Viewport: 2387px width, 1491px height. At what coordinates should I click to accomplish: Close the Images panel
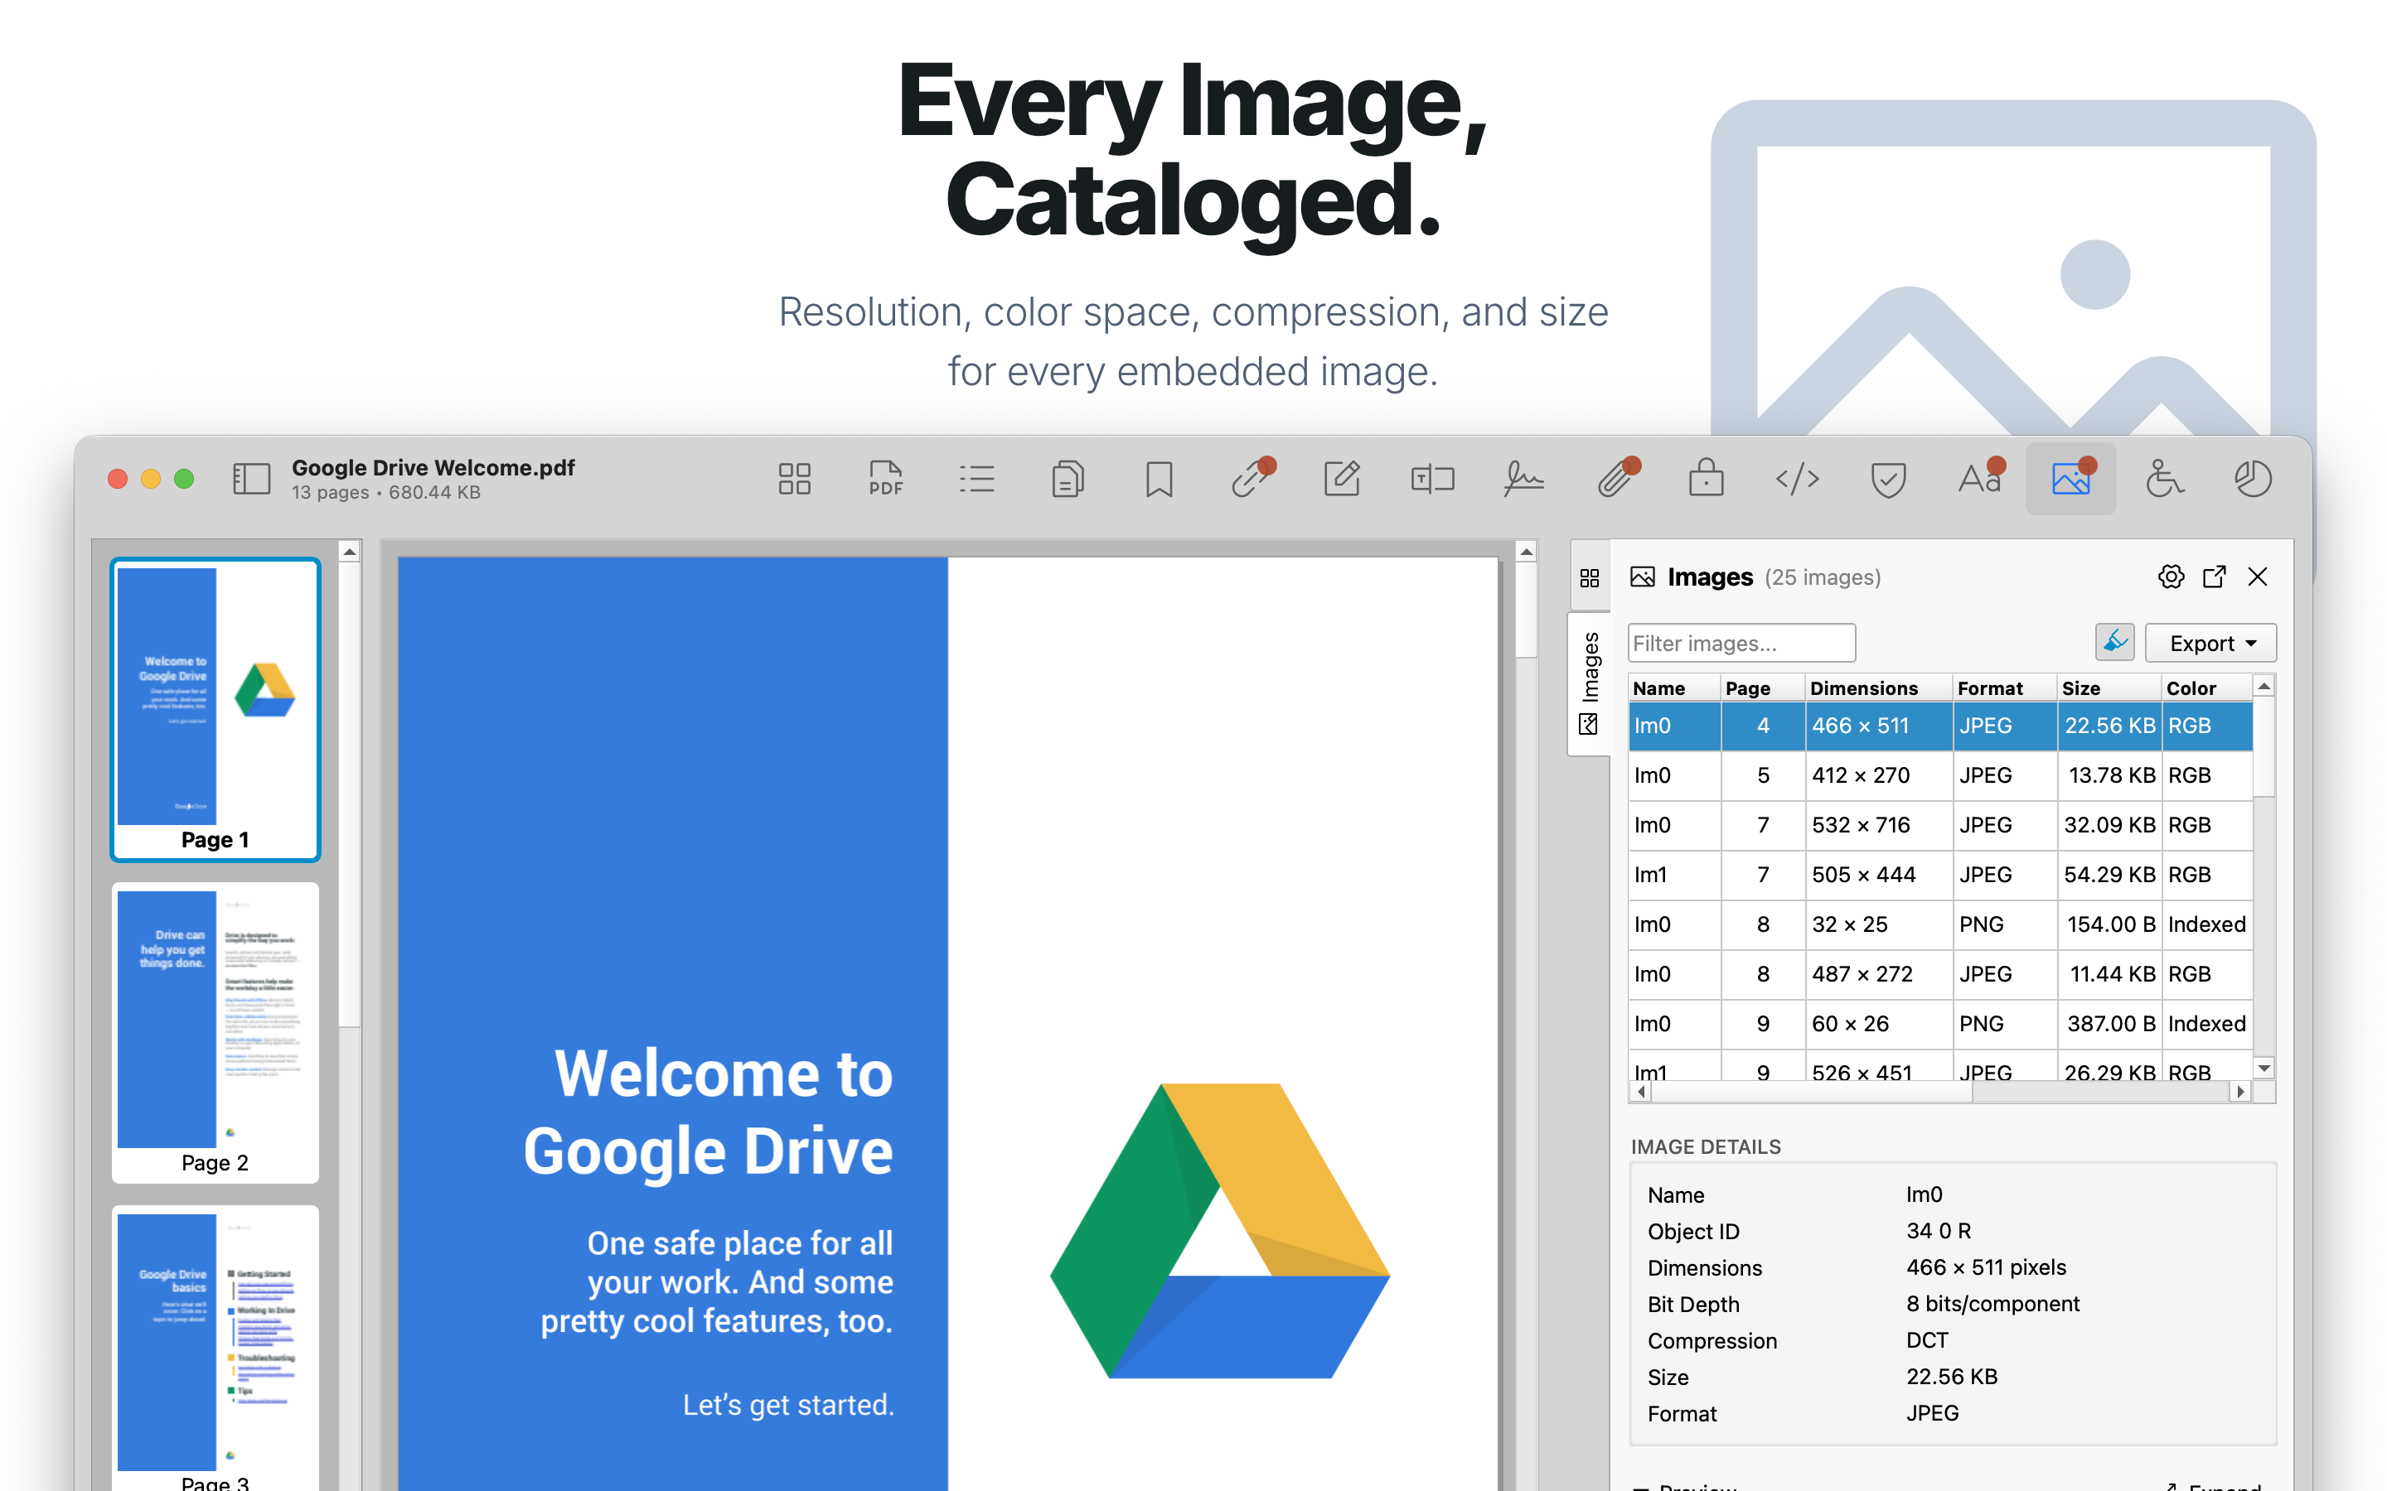pyautogui.click(x=2258, y=577)
